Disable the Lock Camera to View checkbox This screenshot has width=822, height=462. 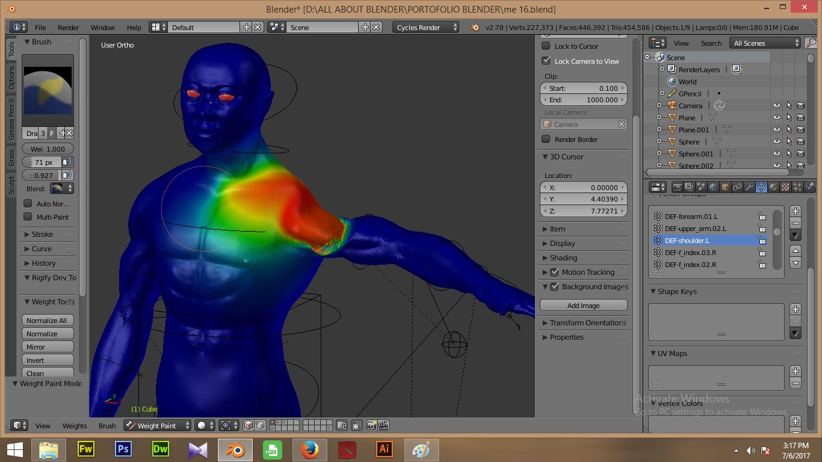pyautogui.click(x=546, y=61)
